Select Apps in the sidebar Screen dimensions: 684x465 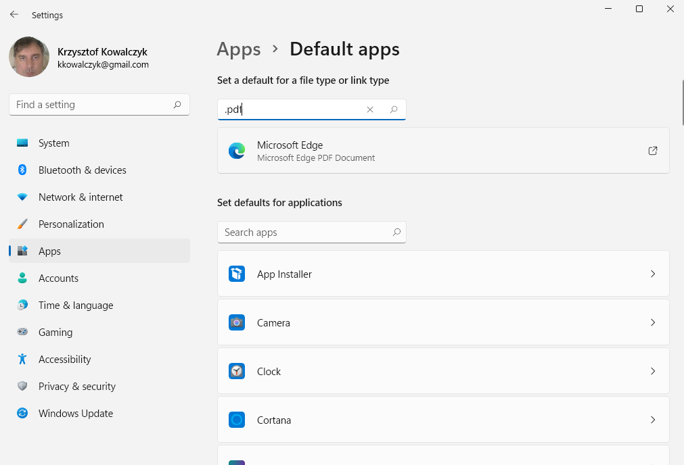click(x=99, y=251)
